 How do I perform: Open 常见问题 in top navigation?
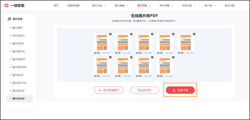pyautogui.click(x=230, y=6)
